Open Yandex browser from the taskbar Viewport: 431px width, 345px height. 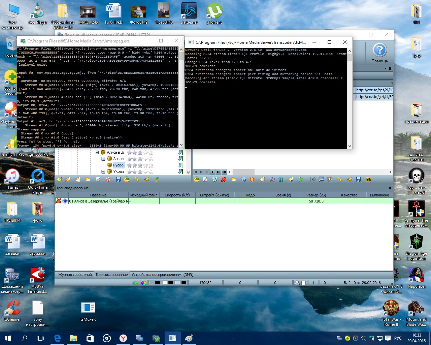point(123,338)
